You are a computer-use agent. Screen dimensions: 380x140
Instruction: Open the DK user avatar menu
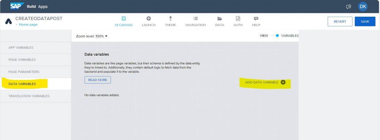point(363,7)
